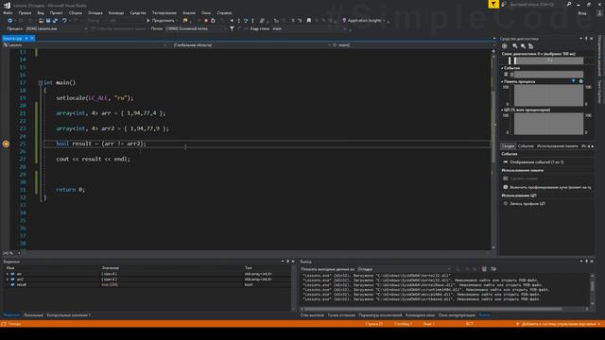
Task: Open the Файл menu
Action: tap(8, 12)
